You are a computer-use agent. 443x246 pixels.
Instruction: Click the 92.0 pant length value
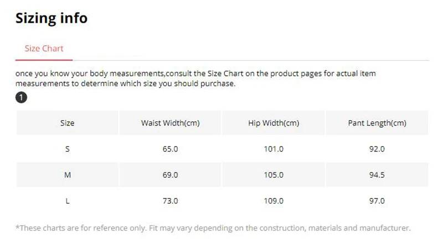[x=377, y=149]
